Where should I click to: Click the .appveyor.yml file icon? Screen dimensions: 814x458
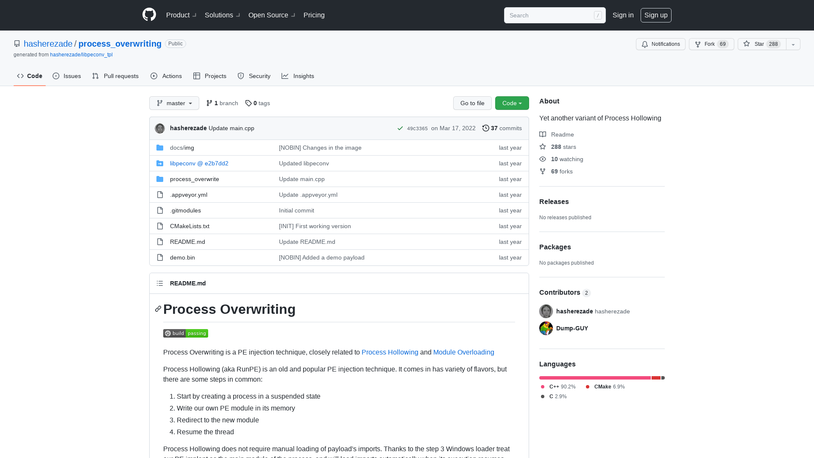(160, 195)
